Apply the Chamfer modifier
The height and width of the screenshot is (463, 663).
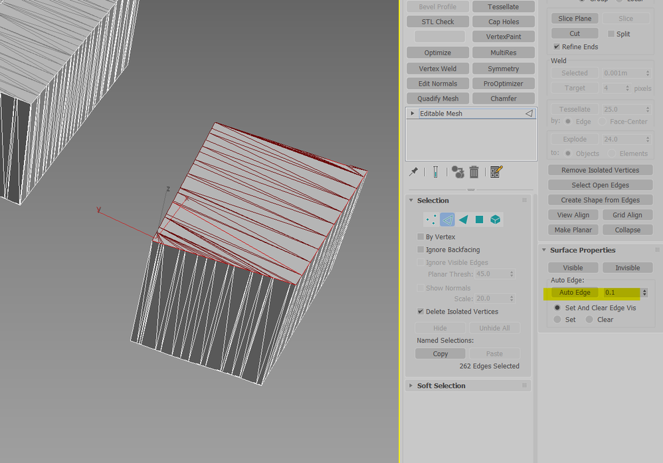point(503,98)
